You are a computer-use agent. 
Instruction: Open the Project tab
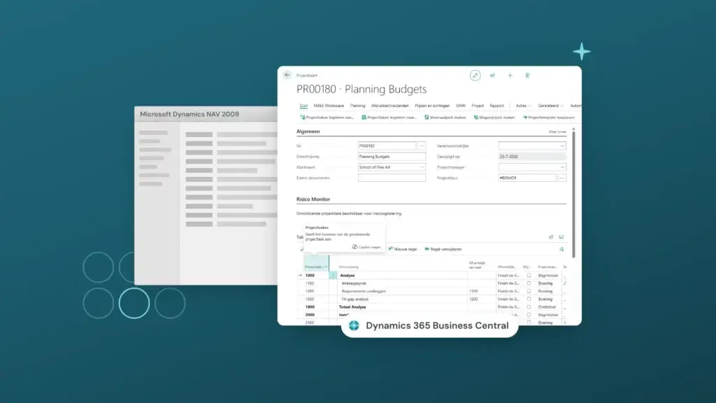coord(478,106)
